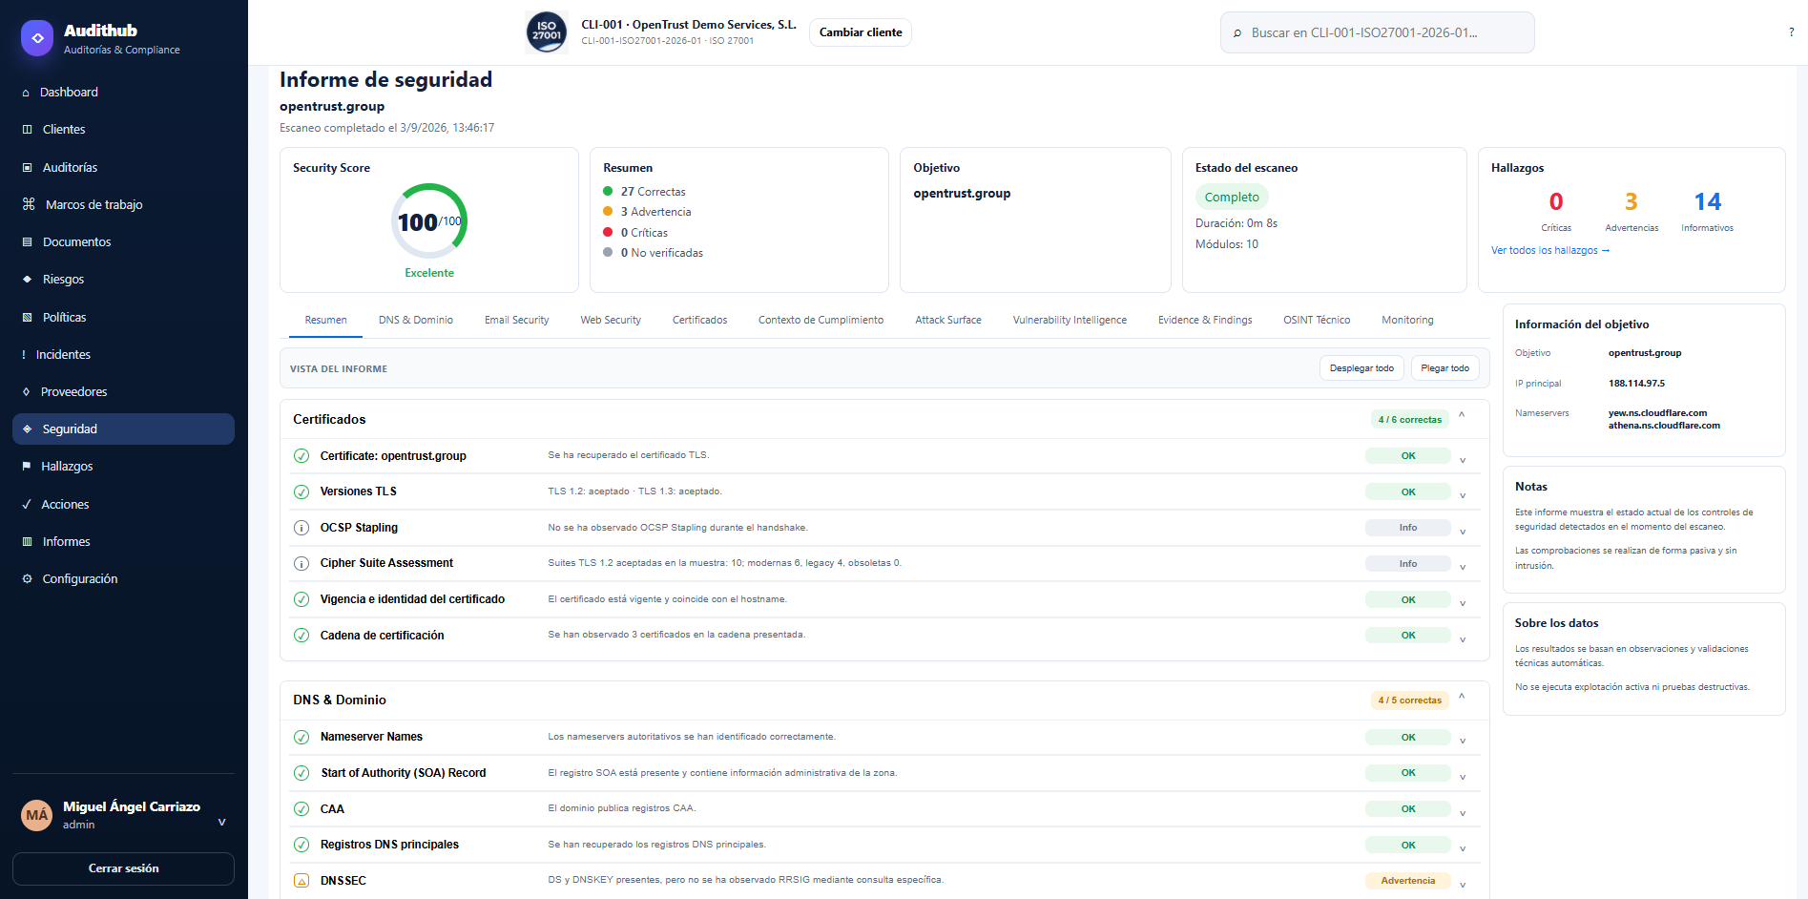The image size is (1808, 899).
Task: Expand the Cadena de certificación row
Action: [1463, 640]
